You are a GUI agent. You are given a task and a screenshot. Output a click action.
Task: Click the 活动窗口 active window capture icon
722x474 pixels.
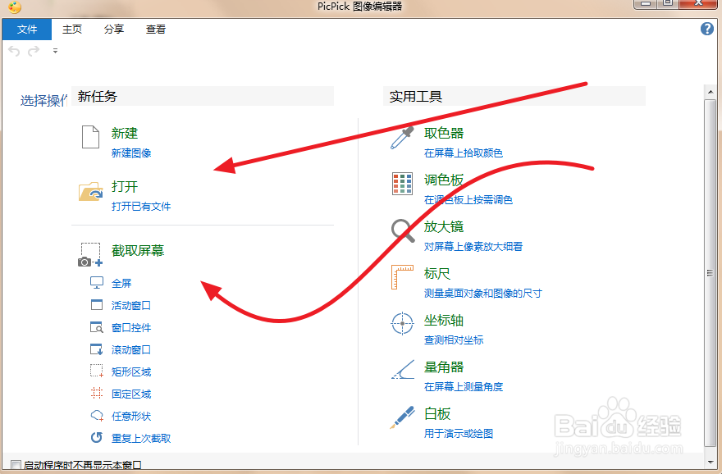click(x=95, y=304)
